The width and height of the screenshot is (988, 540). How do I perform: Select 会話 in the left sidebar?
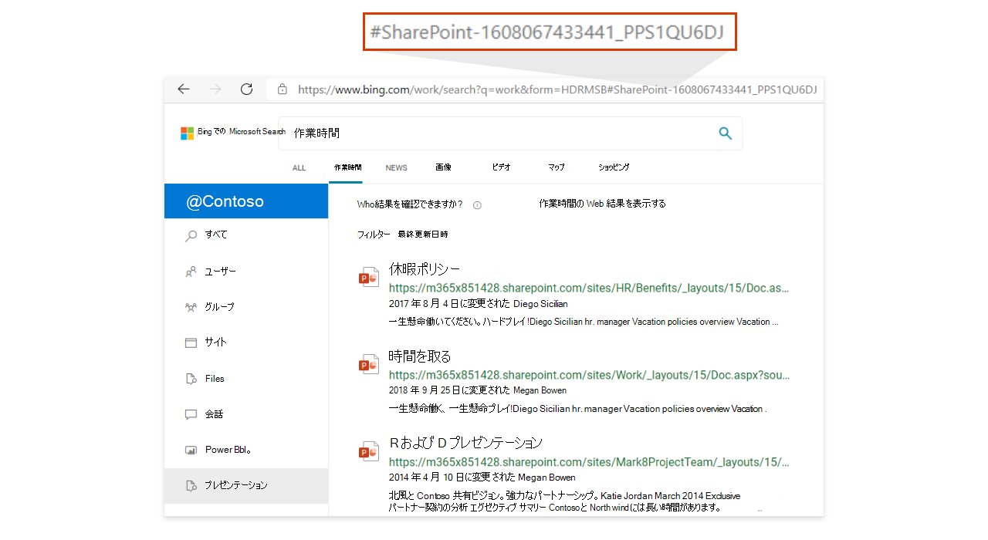[x=246, y=414]
